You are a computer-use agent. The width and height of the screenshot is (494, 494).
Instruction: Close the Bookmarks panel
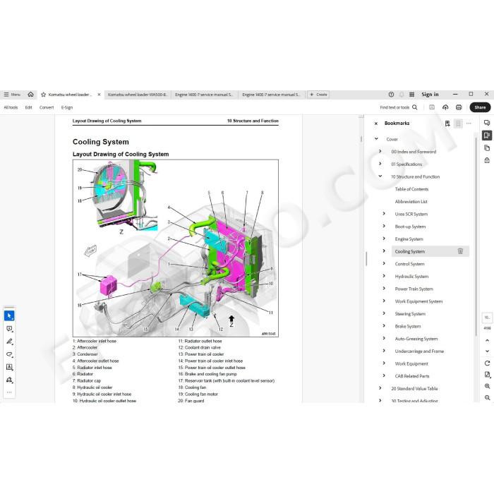(x=376, y=123)
